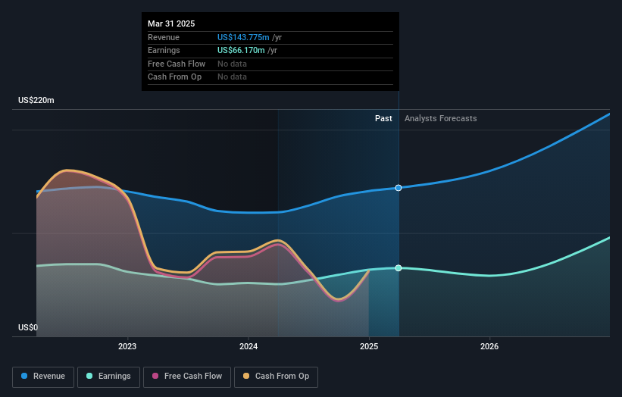Click the Mar 31 2025 tooltip date
Image resolution: width=622 pixels, height=397 pixels.
click(171, 23)
